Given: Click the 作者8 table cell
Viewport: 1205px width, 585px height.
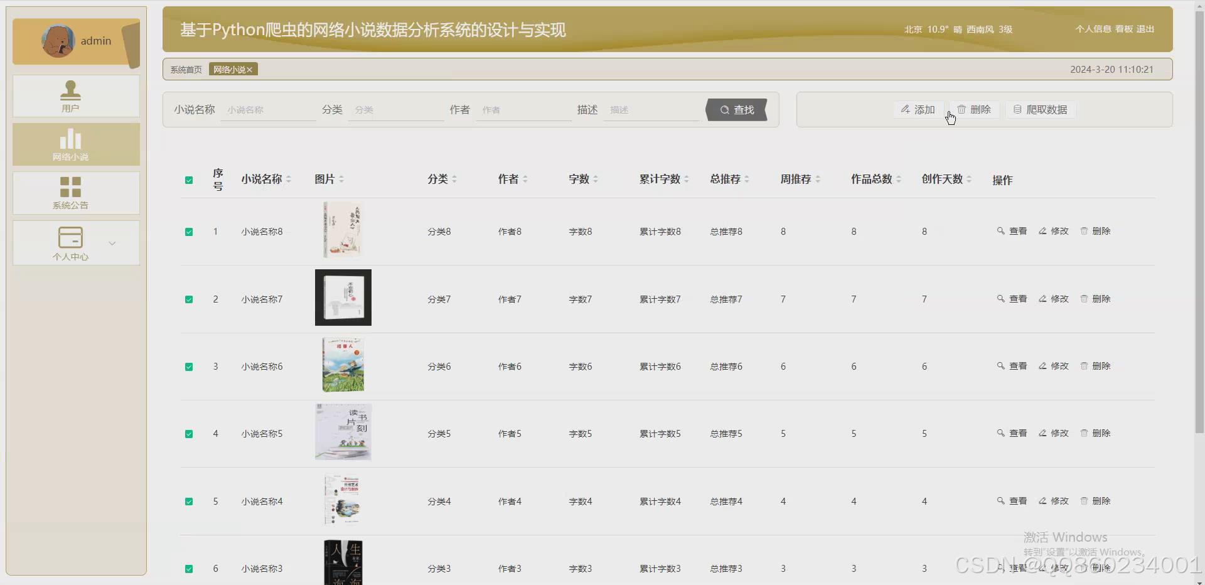Looking at the screenshot, I should pos(510,232).
